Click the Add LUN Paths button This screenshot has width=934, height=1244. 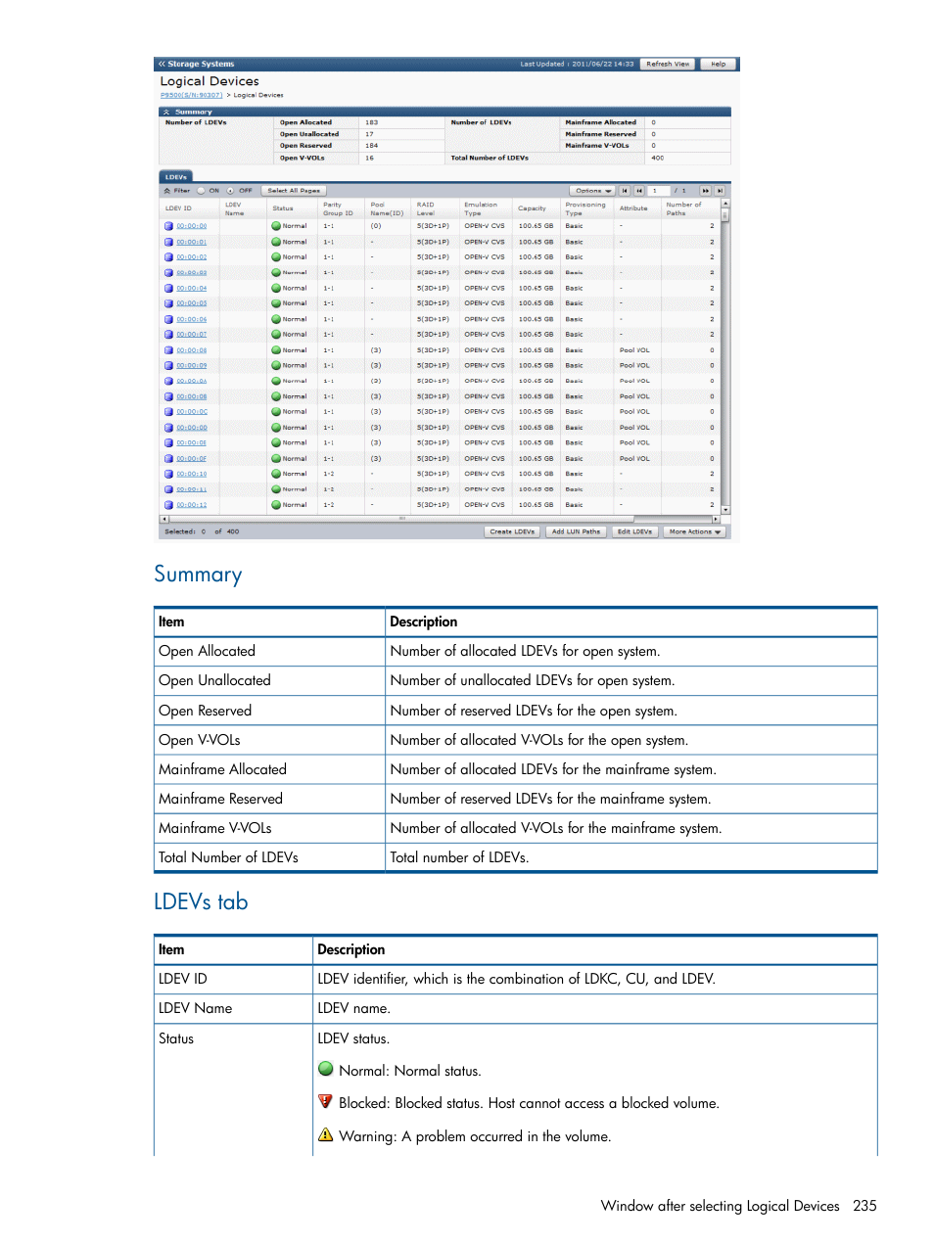click(576, 532)
